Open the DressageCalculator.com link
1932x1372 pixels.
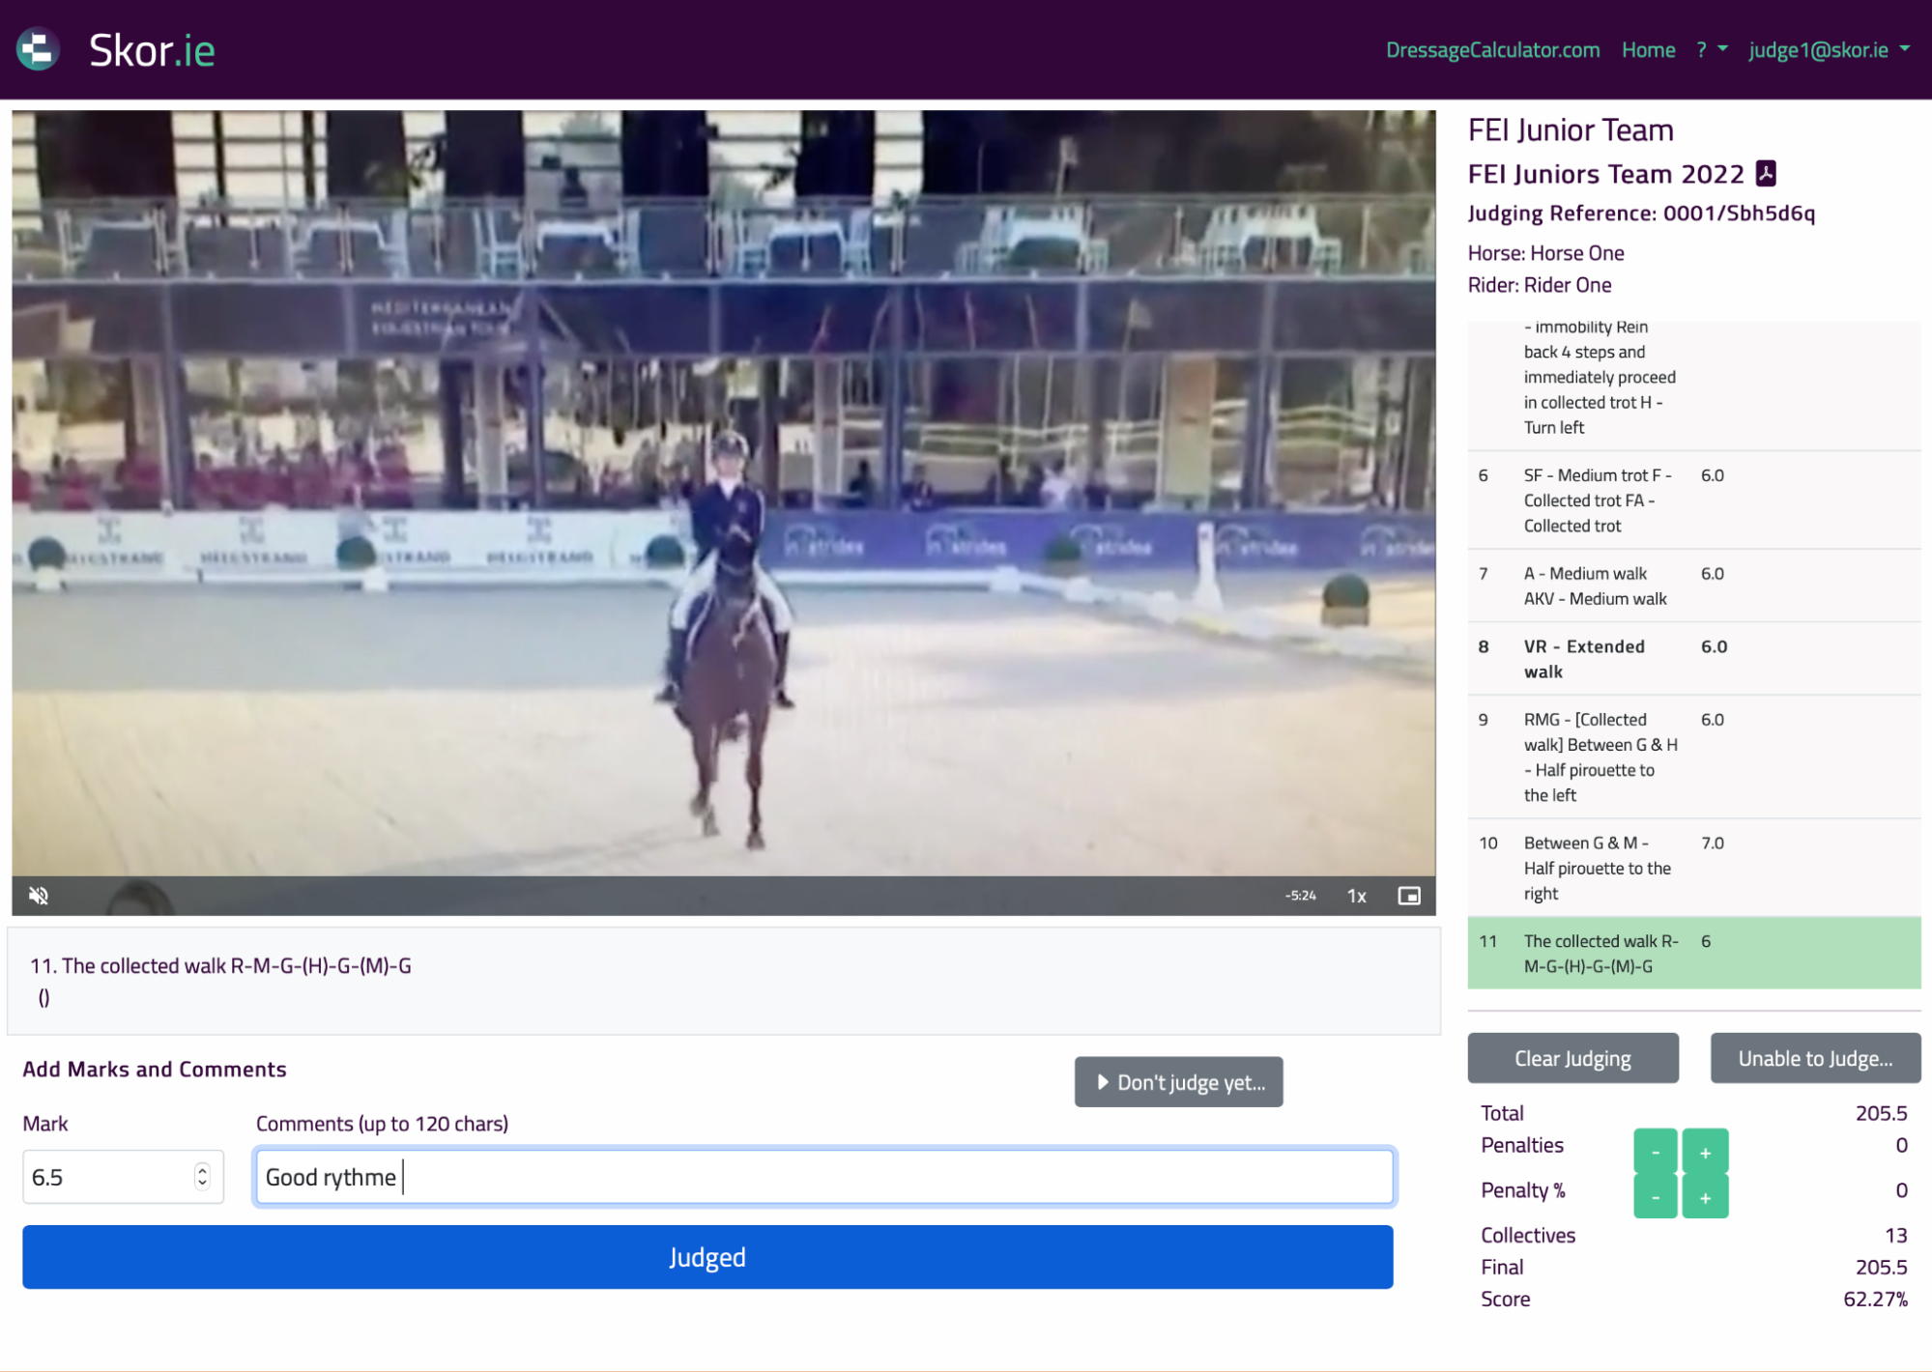pos(1492,50)
